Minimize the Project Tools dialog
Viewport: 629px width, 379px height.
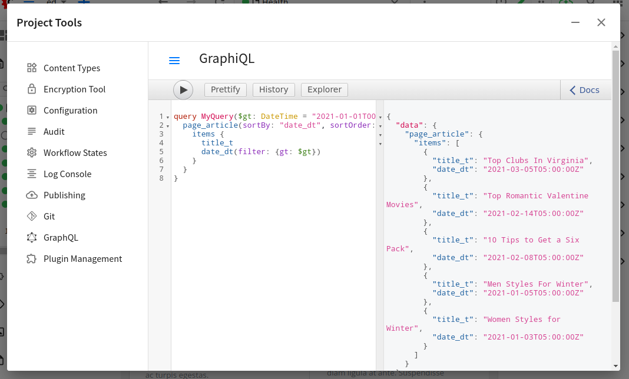(x=575, y=22)
